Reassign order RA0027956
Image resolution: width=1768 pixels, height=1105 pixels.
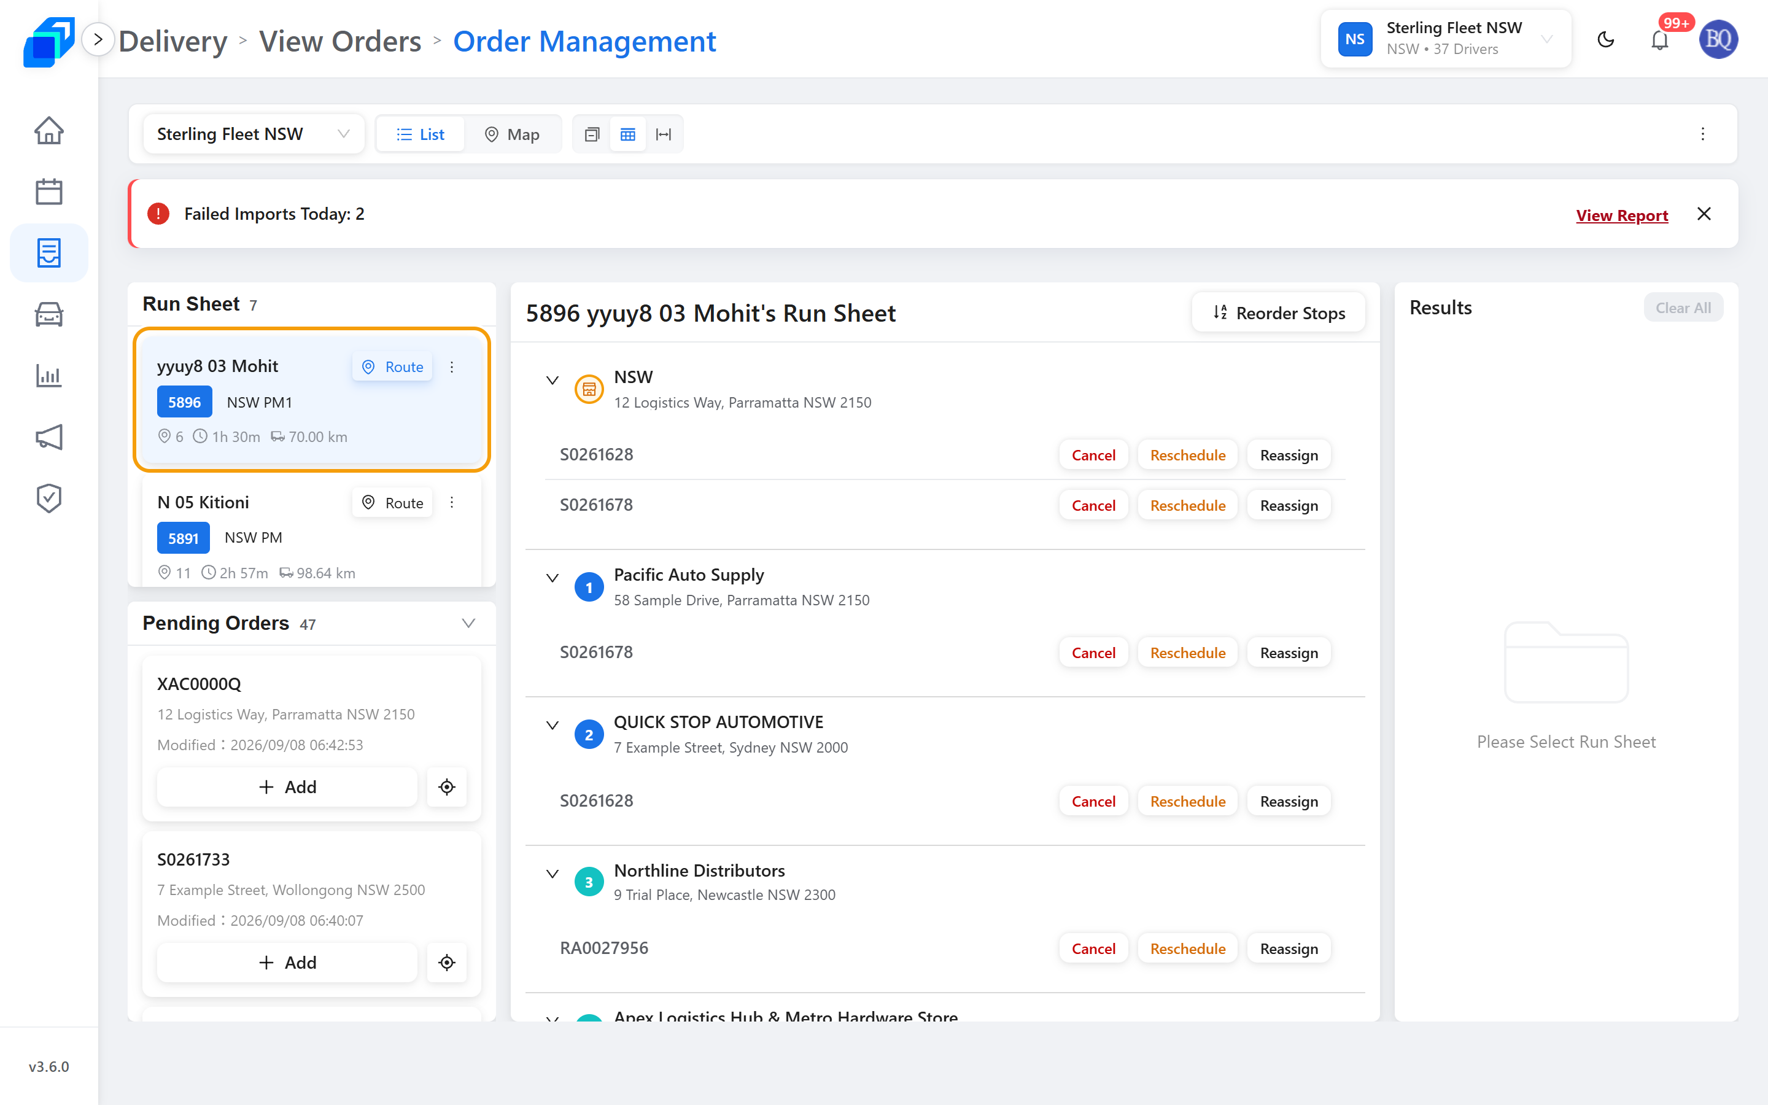click(1289, 948)
